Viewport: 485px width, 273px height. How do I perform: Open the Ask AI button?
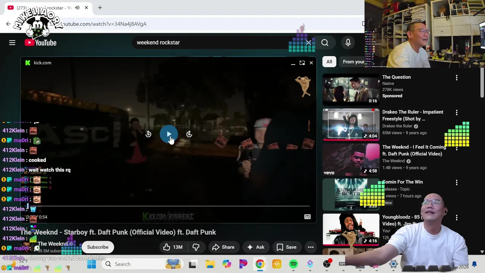[256, 247]
